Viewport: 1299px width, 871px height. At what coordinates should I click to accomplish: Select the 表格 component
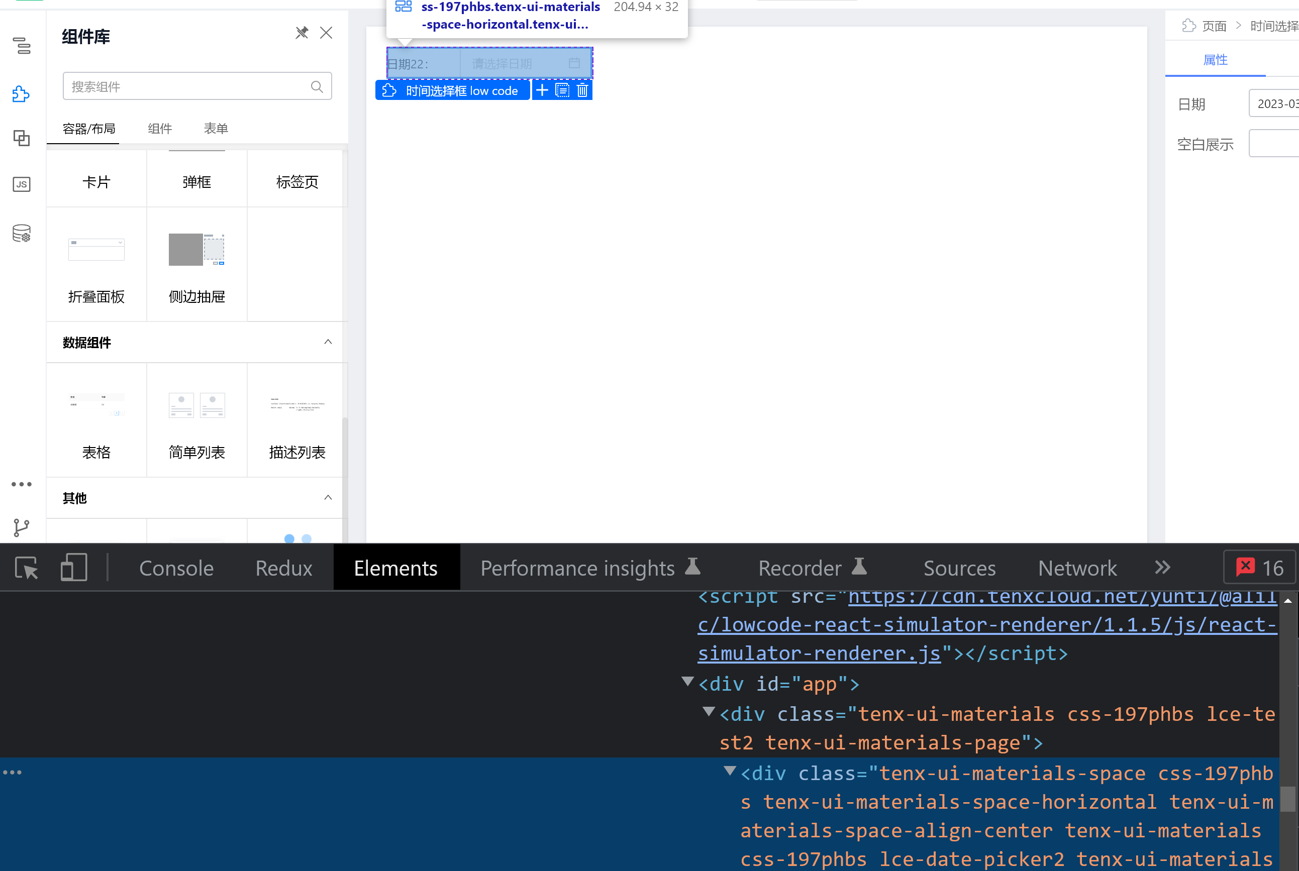tap(96, 420)
